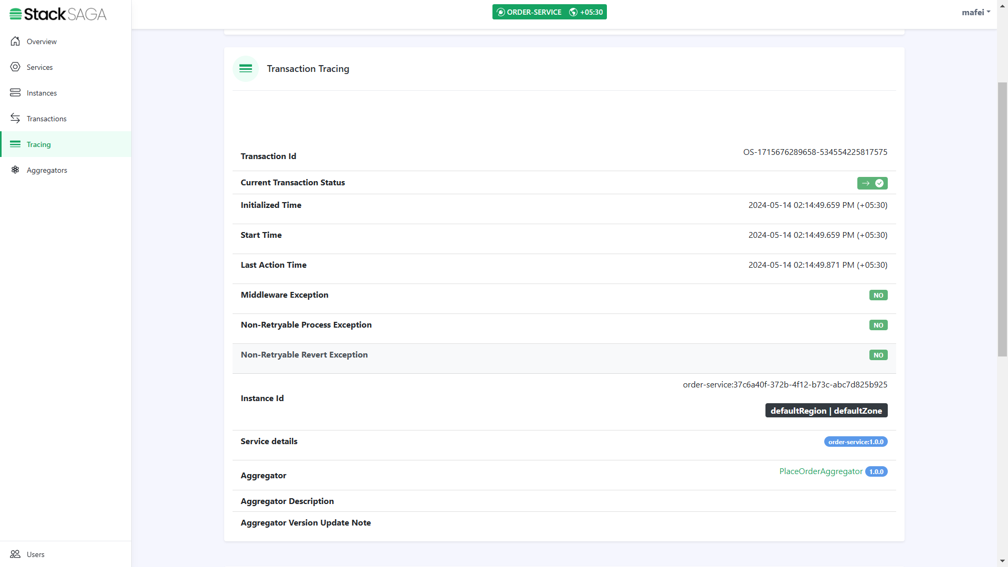Toggle the Current Transaction Status indicator
1008x567 pixels.
871,182
